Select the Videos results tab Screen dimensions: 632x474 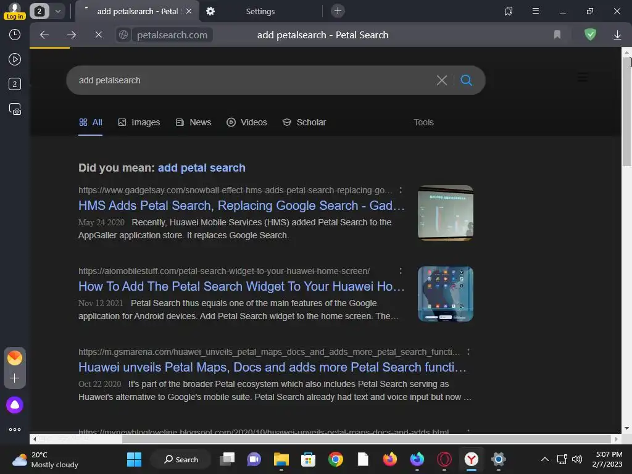pyautogui.click(x=247, y=123)
